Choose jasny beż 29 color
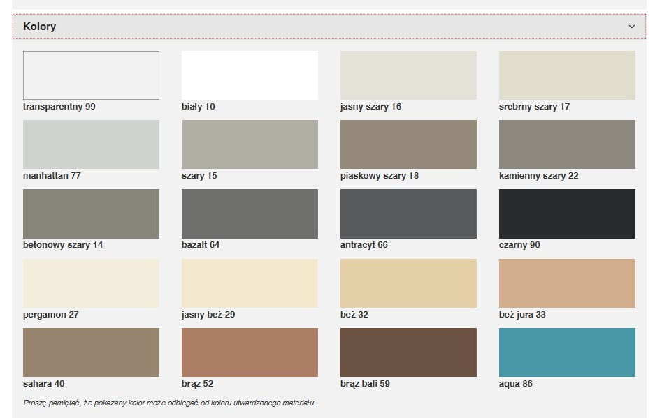The image size is (655, 418). coord(250,283)
